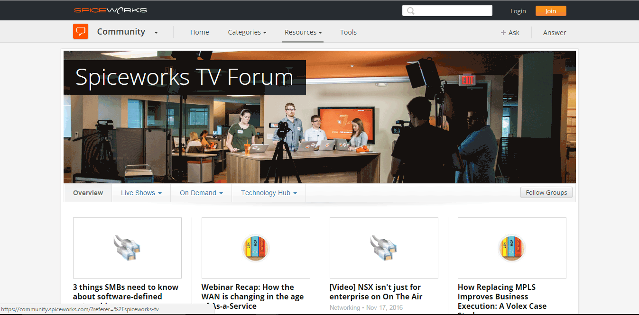Click the Answer link in navigation

tap(555, 33)
